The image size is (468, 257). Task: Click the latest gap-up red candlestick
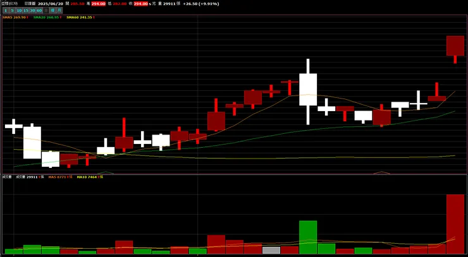(x=455, y=45)
